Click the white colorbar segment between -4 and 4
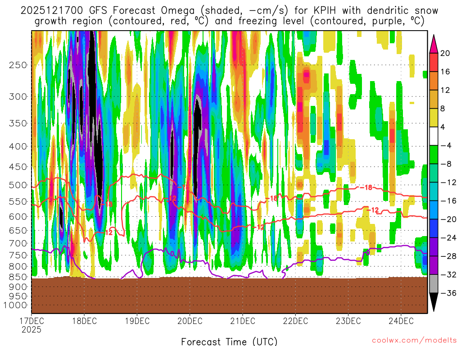 pyautogui.click(x=434, y=136)
